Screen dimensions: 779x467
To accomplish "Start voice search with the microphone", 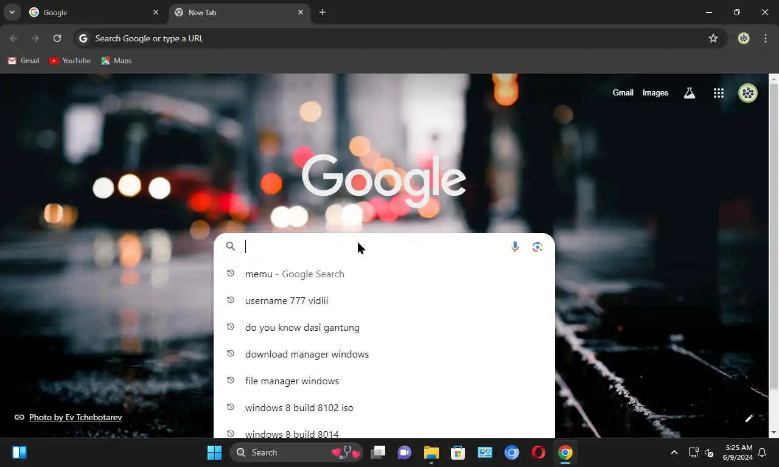I will pos(515,246).
